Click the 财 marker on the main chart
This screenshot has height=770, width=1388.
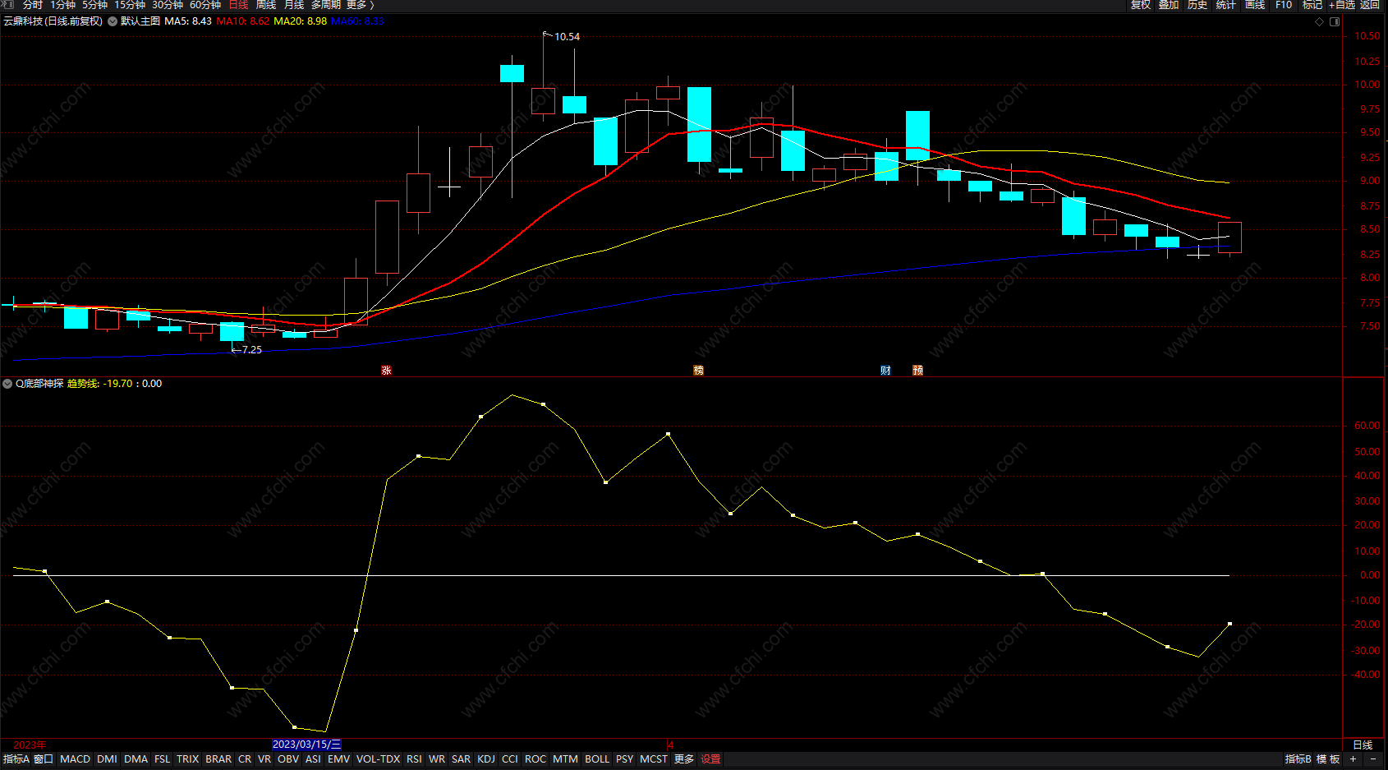pyautogui.click(x=885, y=371)
